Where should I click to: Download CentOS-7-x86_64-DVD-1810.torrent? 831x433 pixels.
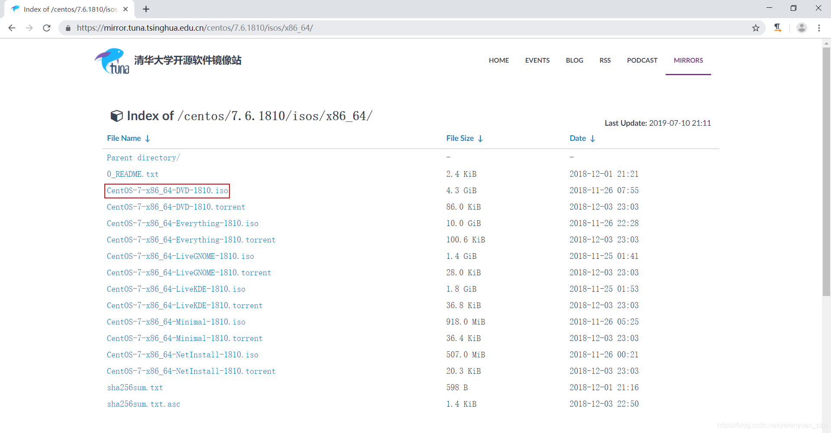[176, 207]
